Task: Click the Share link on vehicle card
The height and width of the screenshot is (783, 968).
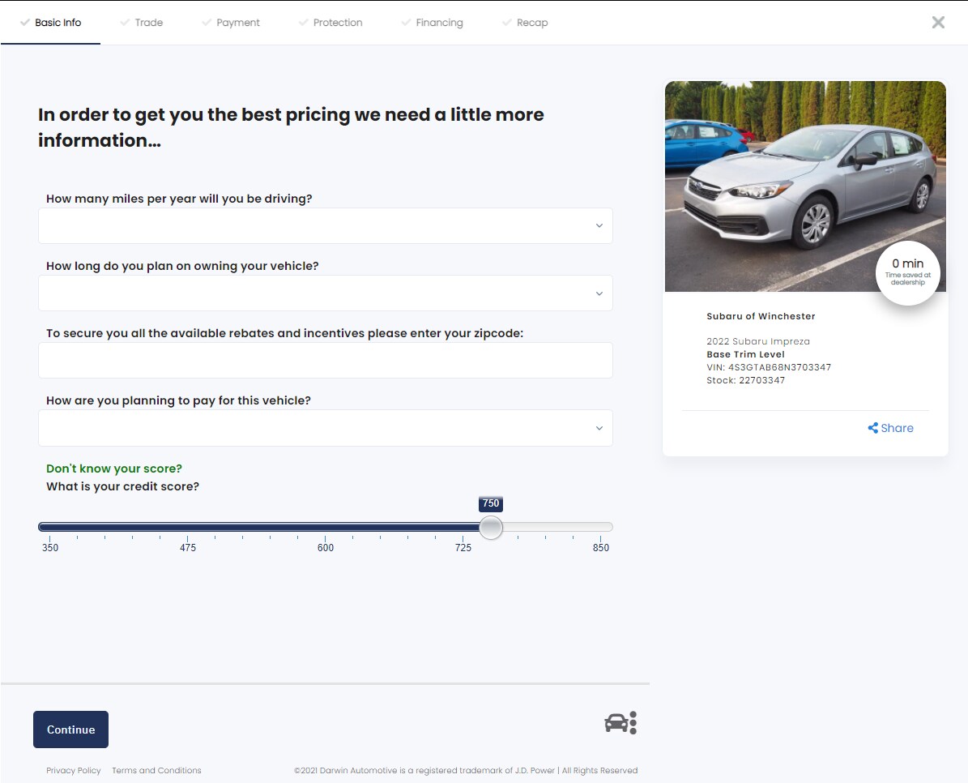Action: click(x=891, y=428)
